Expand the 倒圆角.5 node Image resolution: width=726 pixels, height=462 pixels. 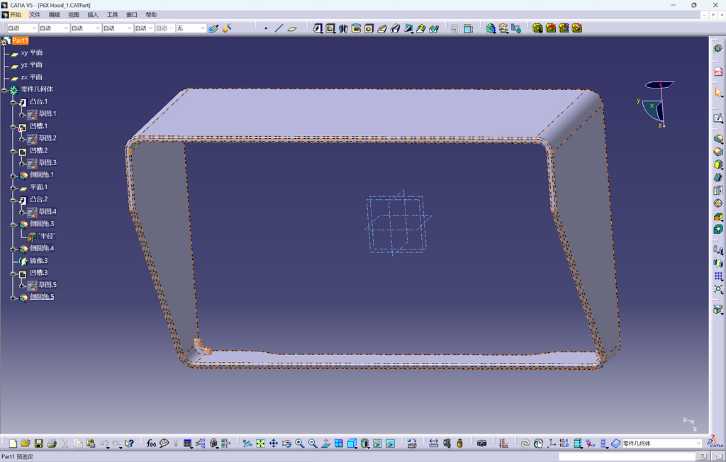(x=13, y=298)
